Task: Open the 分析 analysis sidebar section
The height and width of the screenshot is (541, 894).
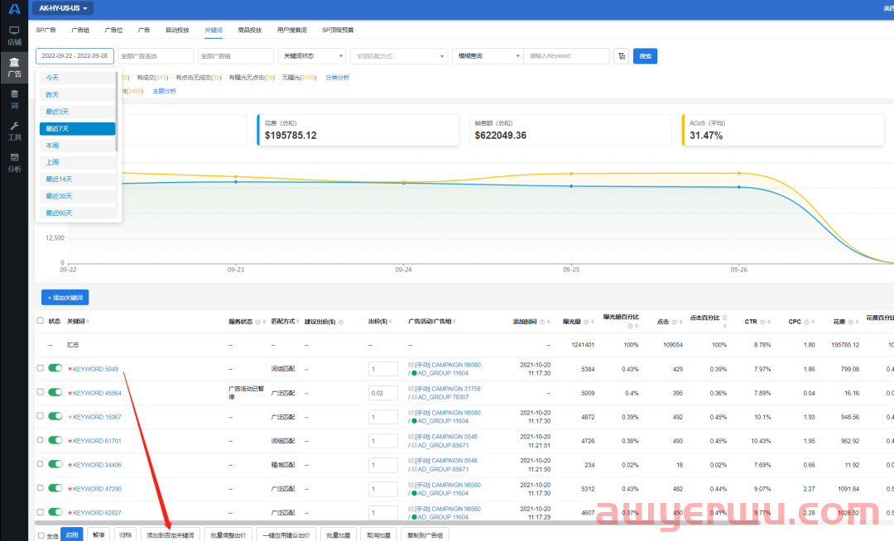Action: coord(14,163)
